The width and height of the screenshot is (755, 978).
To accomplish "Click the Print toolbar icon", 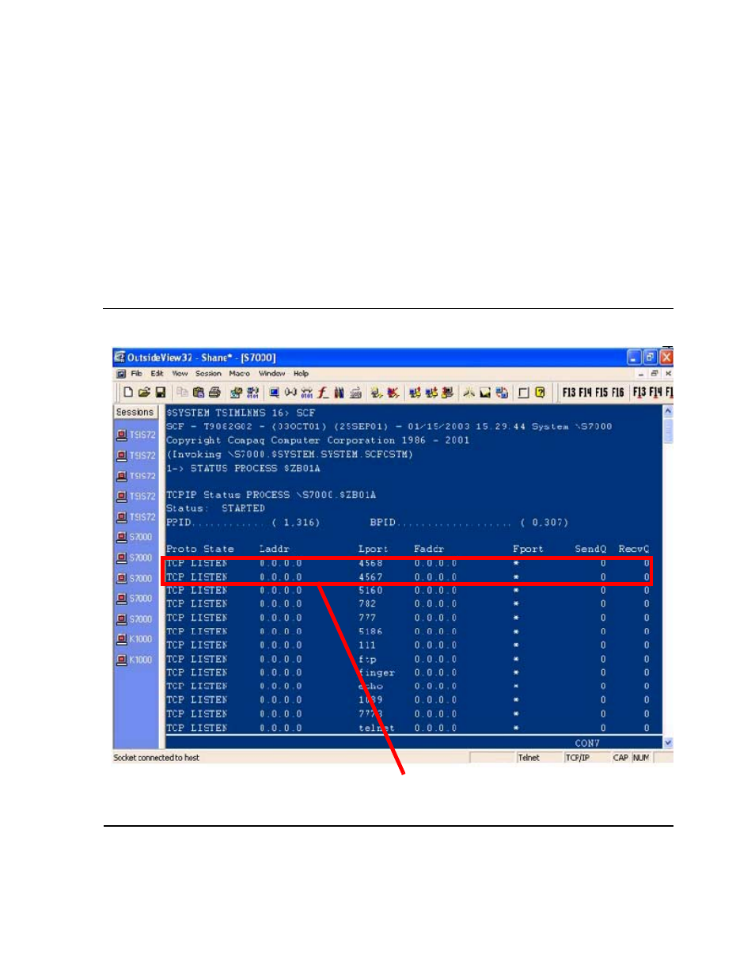I will click(x=214, y=392).
